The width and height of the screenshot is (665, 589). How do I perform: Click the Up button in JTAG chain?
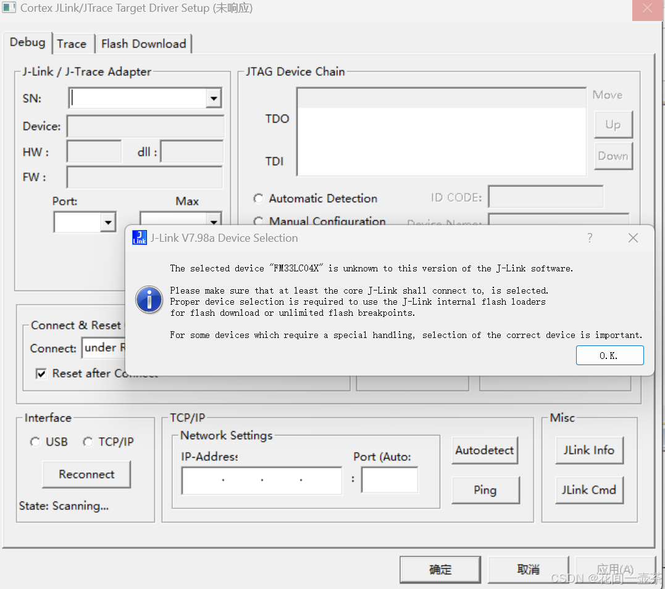pyautogui.click(x=613, y=125)
